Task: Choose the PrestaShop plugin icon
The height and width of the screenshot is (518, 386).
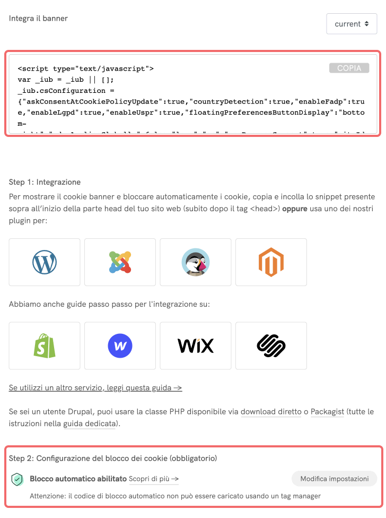Action: tap(196, 262)
